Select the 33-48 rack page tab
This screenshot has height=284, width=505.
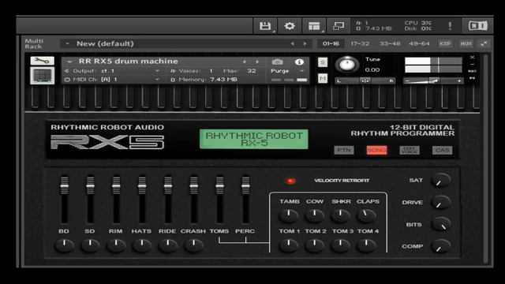[x=390, y=44]
